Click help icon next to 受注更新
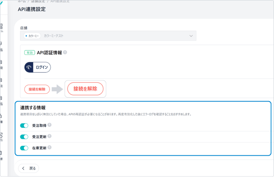Image resolution: width=274 pixels, height=177 pixels. pyautogui.click(x=49, y=136)
